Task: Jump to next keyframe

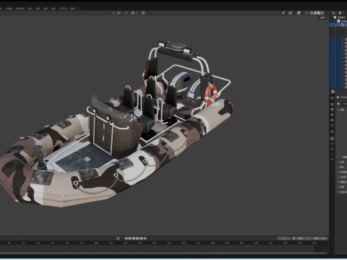Action: 141,238
